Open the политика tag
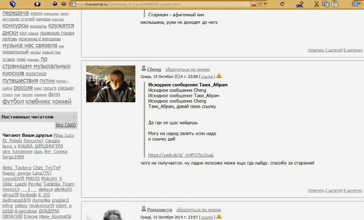The width and height of the screenshot is (364, 220). (x=36, y=73)
